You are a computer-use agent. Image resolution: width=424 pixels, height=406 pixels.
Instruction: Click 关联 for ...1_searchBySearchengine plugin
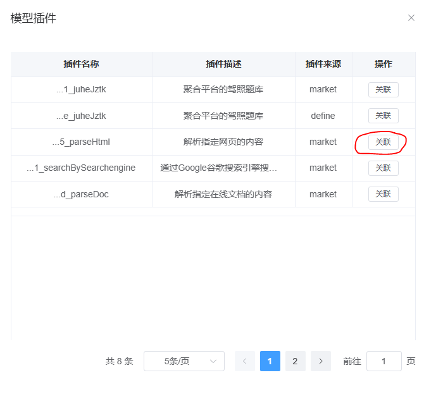tap(383, 168)
